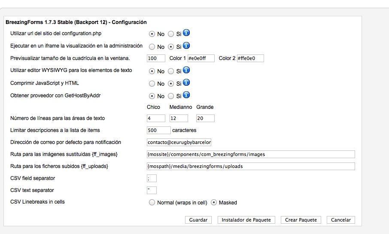Viewport: 389px width, 234px height.
Task: Focus the ff_images path field
Action: click(x=251, y=154)
